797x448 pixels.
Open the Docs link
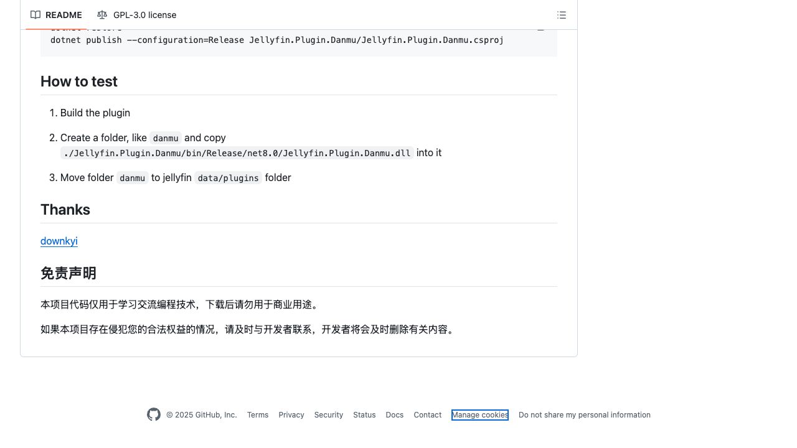click(394, 414)
